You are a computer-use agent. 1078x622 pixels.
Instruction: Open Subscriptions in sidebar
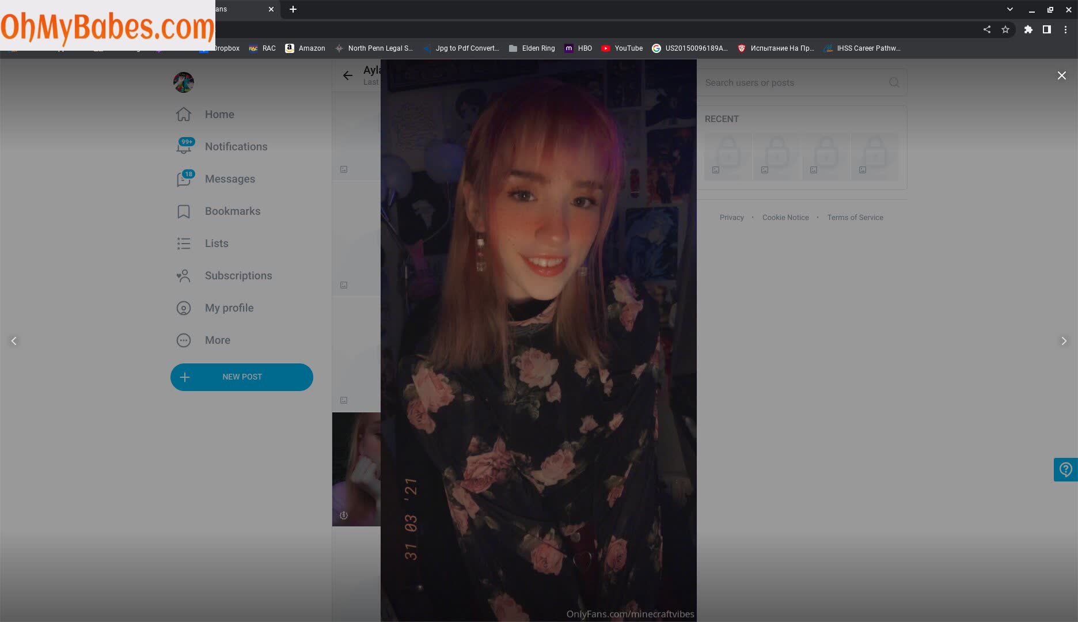(x=224, y=275)
